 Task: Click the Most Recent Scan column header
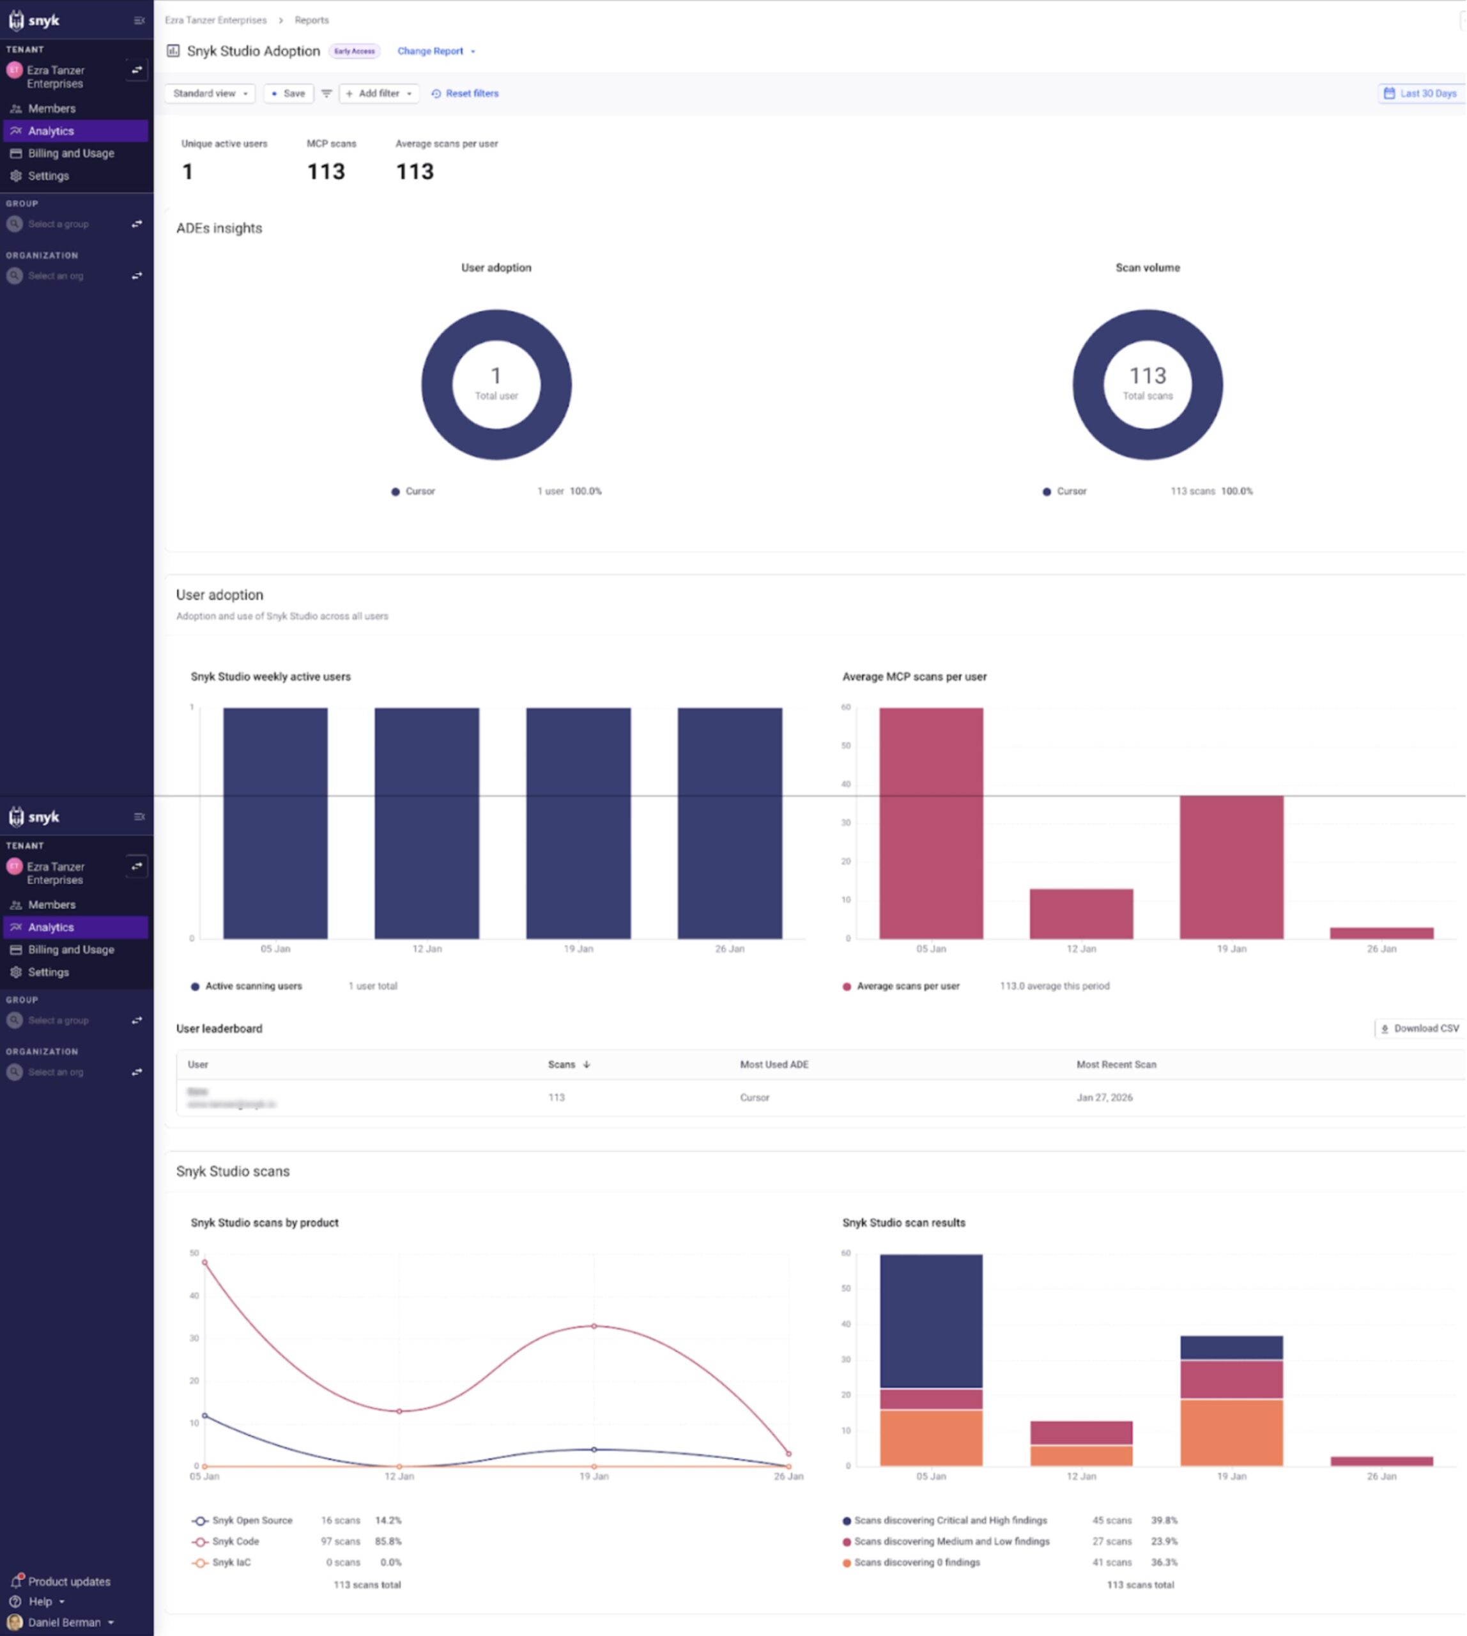click(1116, 1064)
